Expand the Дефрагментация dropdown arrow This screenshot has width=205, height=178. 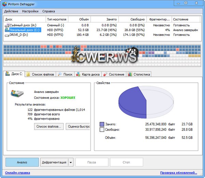pos(71,162)
